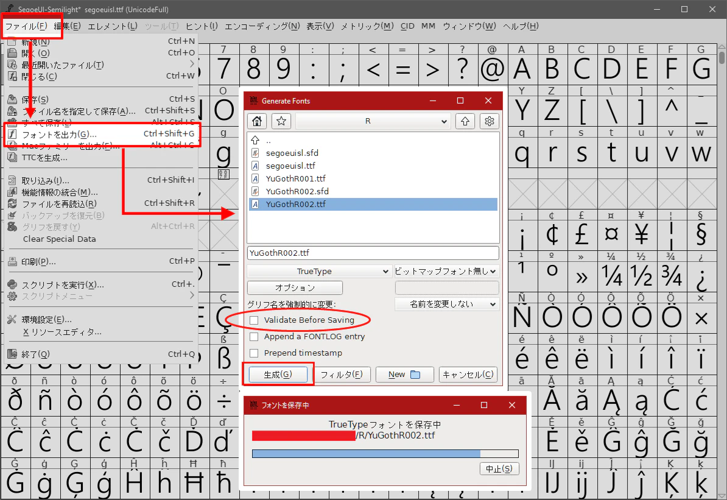Click the 保存(S) save menu icon
This screenshot has height=500, width=727.
[13, 99]
